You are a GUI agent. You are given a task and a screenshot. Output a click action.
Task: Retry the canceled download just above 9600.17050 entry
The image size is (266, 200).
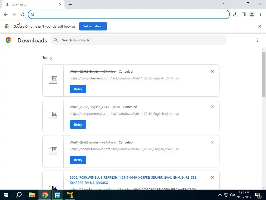(78, 160)
